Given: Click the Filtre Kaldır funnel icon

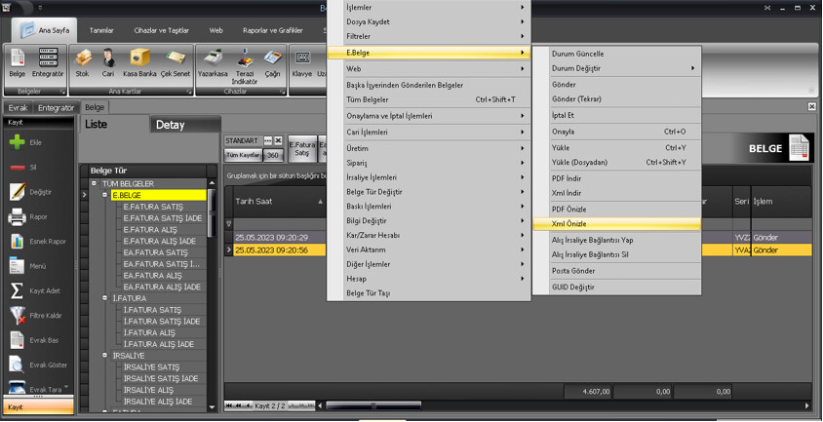Looking at the screenshot, I should tap(18, 315).
